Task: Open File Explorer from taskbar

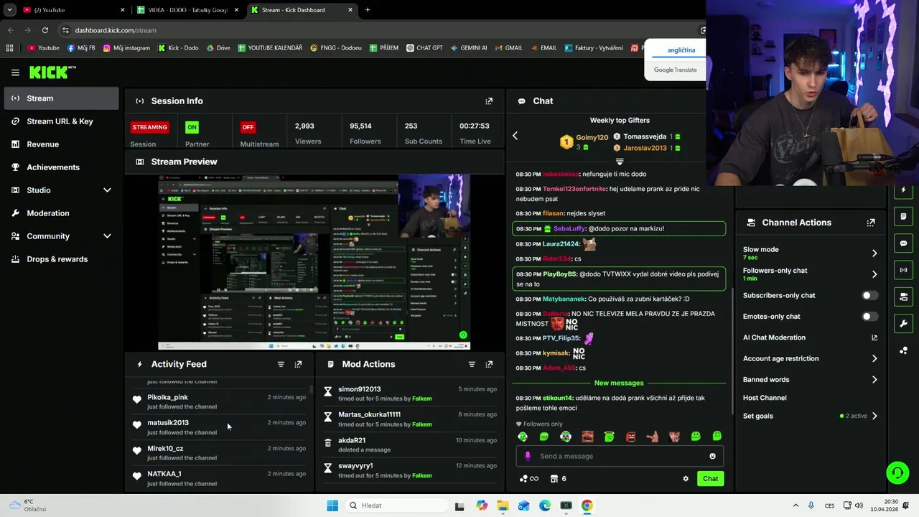Action: [x=503, y=506]
